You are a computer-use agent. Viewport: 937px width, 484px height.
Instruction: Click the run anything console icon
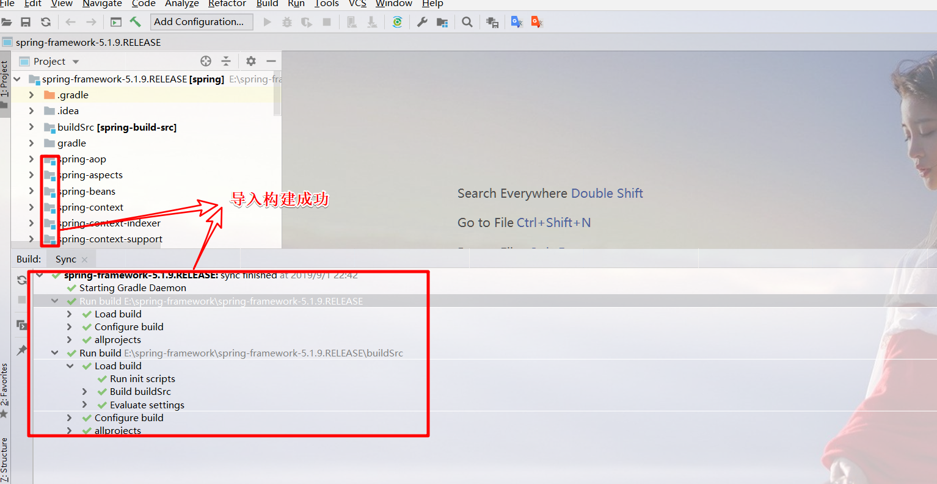[116, 22]
